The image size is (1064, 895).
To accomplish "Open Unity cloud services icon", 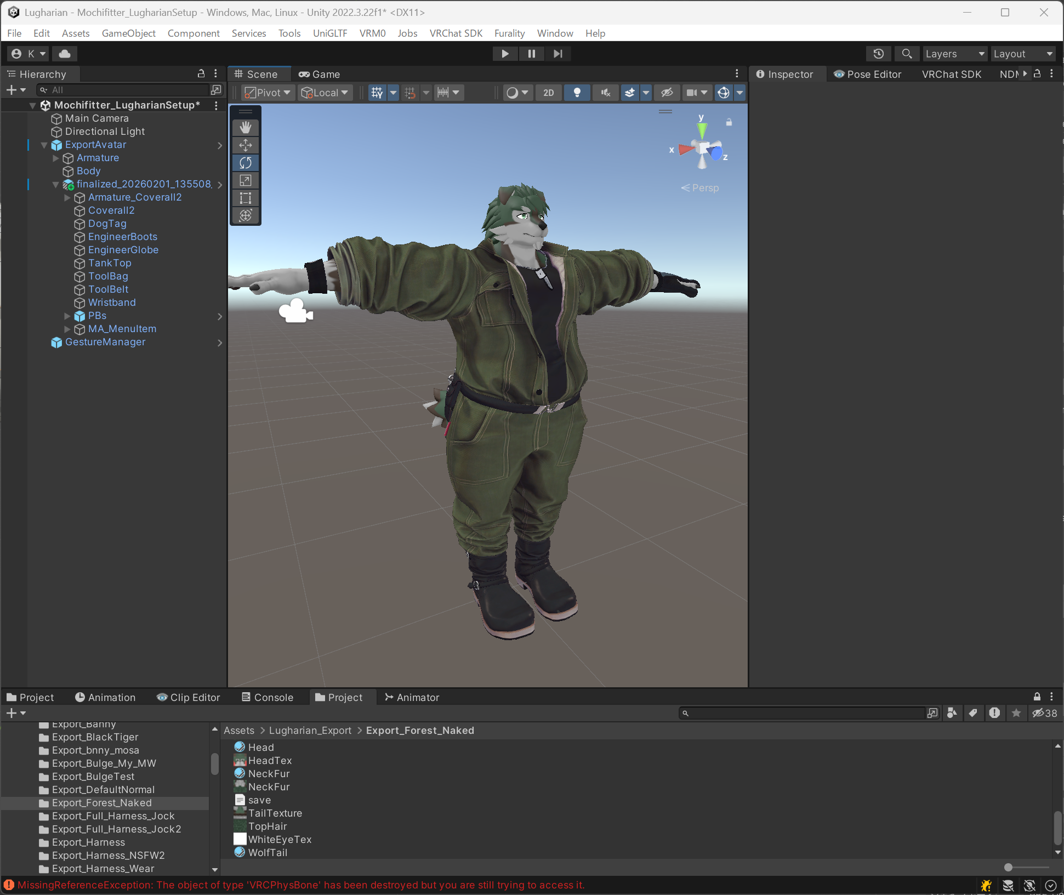I will click(65, 54).
